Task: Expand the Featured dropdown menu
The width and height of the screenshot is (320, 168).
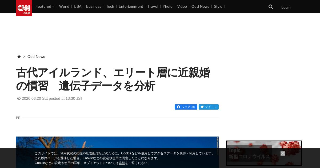Action: [x=45, y=6]
